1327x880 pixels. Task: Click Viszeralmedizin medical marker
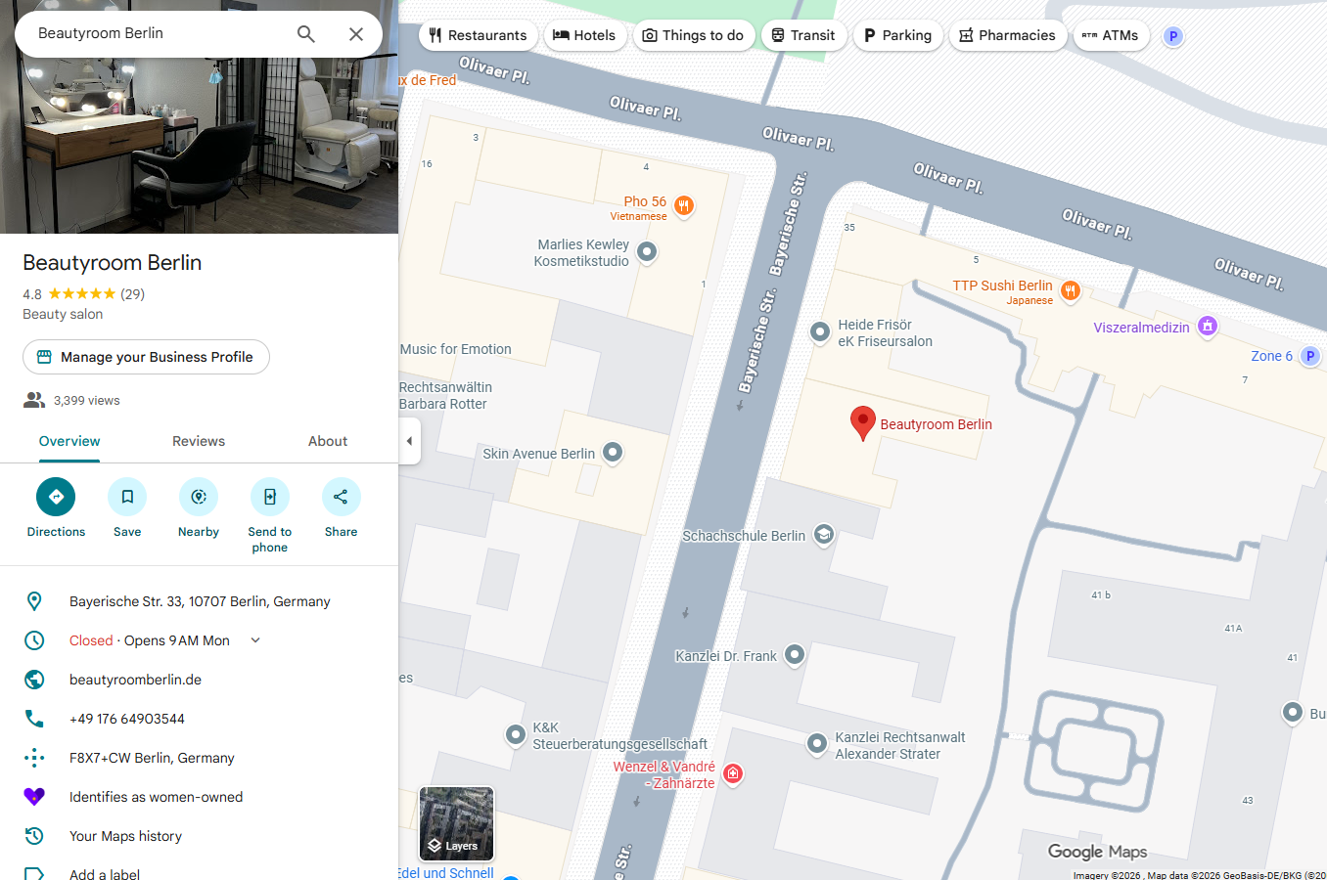1208,326
